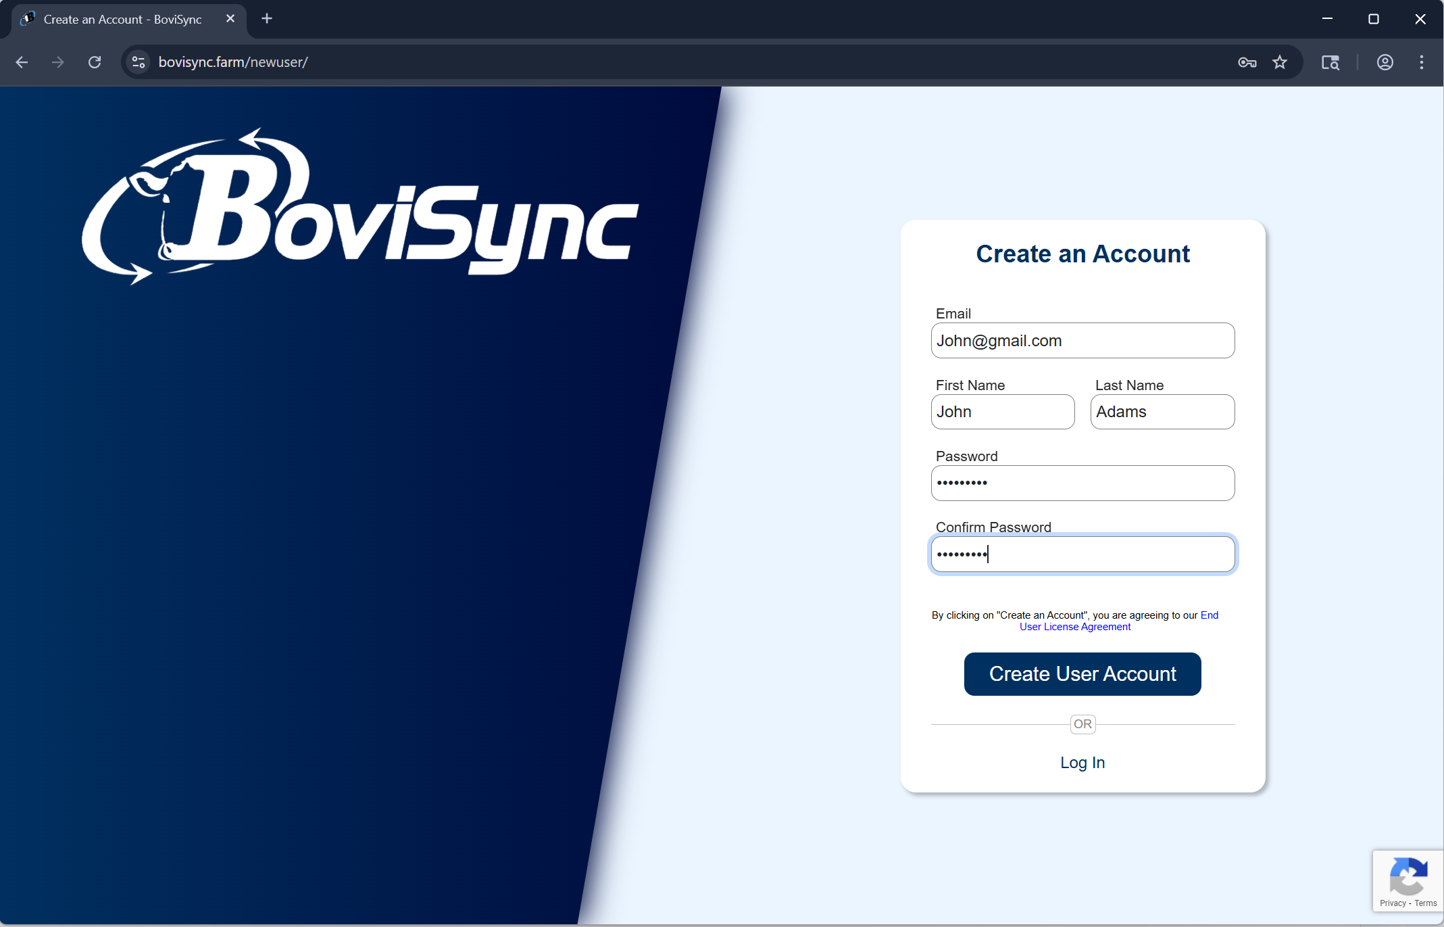Open Chrome's three-dot menu
Screen dimensions: 1444x927
[1422, 62]
